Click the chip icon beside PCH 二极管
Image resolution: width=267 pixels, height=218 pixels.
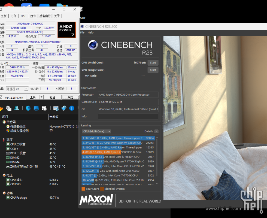pos(8,153)
